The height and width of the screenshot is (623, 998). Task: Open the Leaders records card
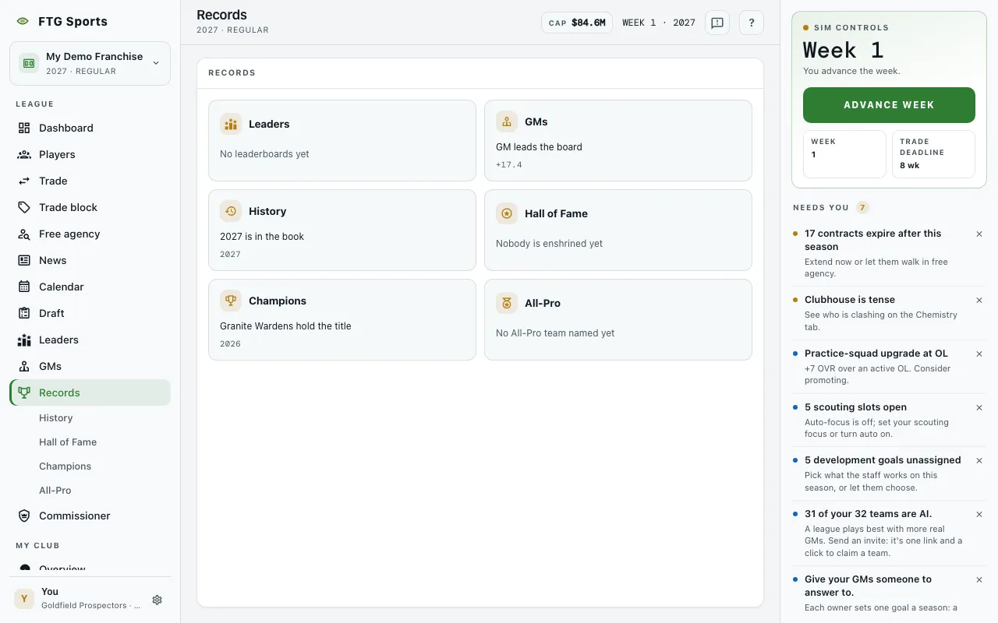tap(342, 140)
